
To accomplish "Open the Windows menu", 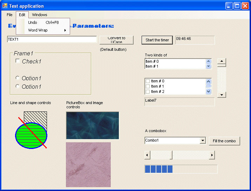I will (40, 15).
